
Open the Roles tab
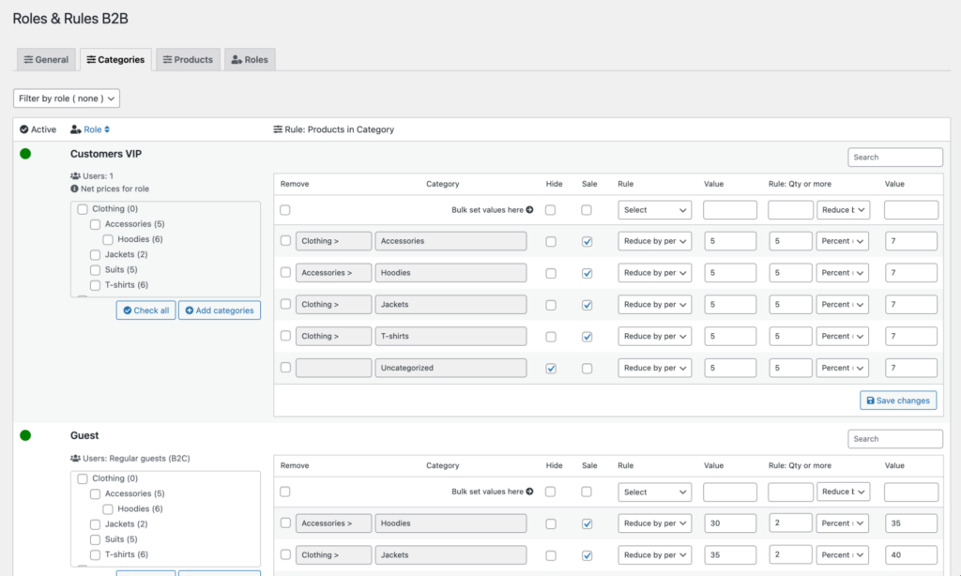tap(250, 59)
